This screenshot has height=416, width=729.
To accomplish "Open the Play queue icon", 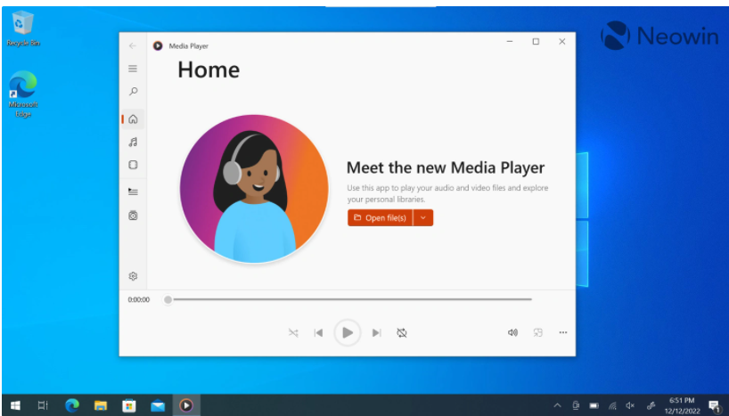I will pos(133,192).
